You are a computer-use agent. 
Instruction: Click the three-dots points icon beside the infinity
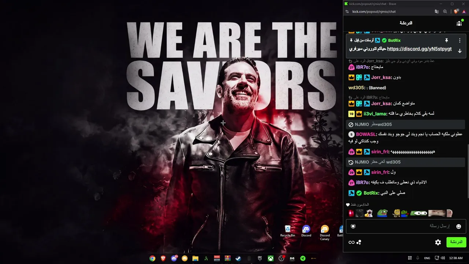[359, 242]
